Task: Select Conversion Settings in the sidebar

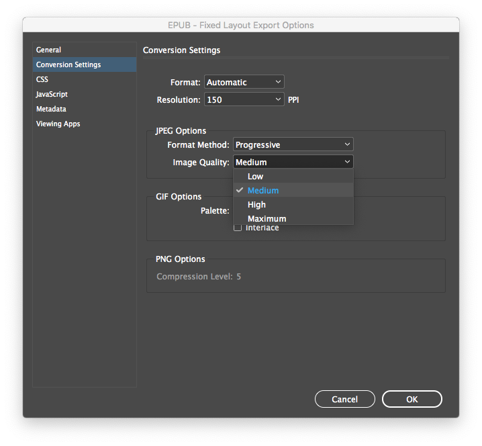Action: tap(68, 64)
